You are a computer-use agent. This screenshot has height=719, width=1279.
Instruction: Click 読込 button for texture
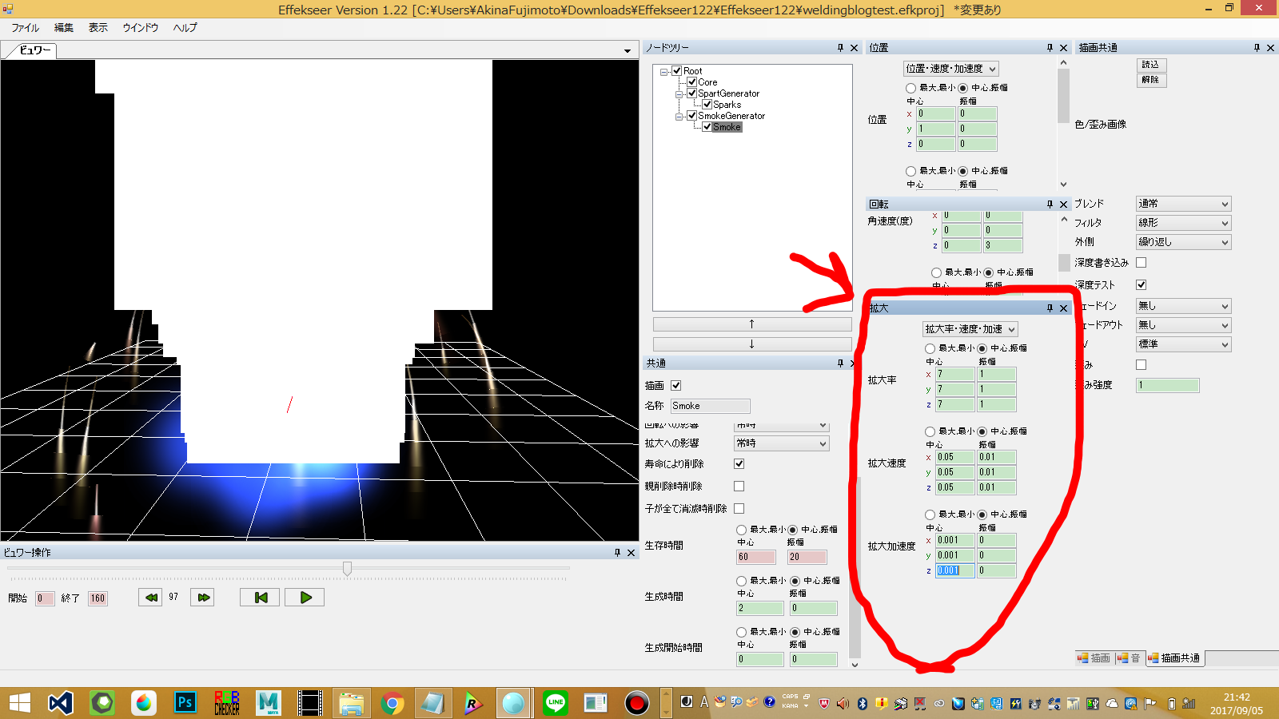click(x=1151, y=65)
